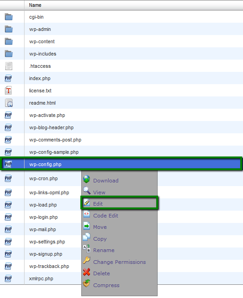Click the red Delete X icon
243x298 pixels.
click(86, 272)
